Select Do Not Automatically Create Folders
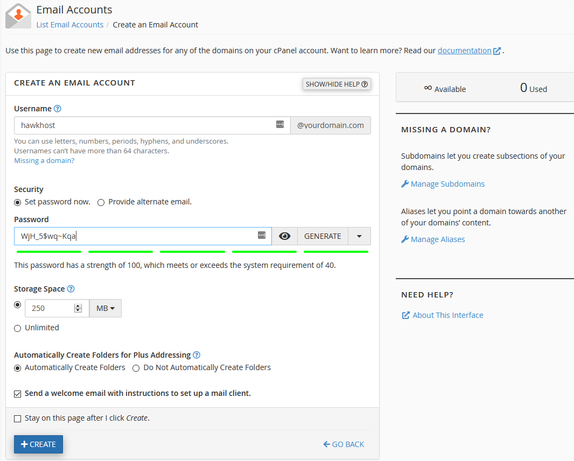Screen dimensions: 574x461 tap(136, 368)
